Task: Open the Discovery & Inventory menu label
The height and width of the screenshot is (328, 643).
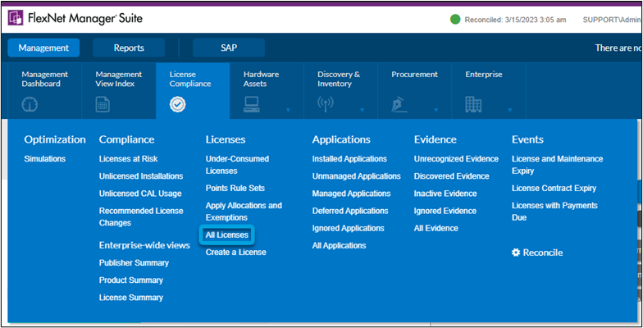Action: 339,79
